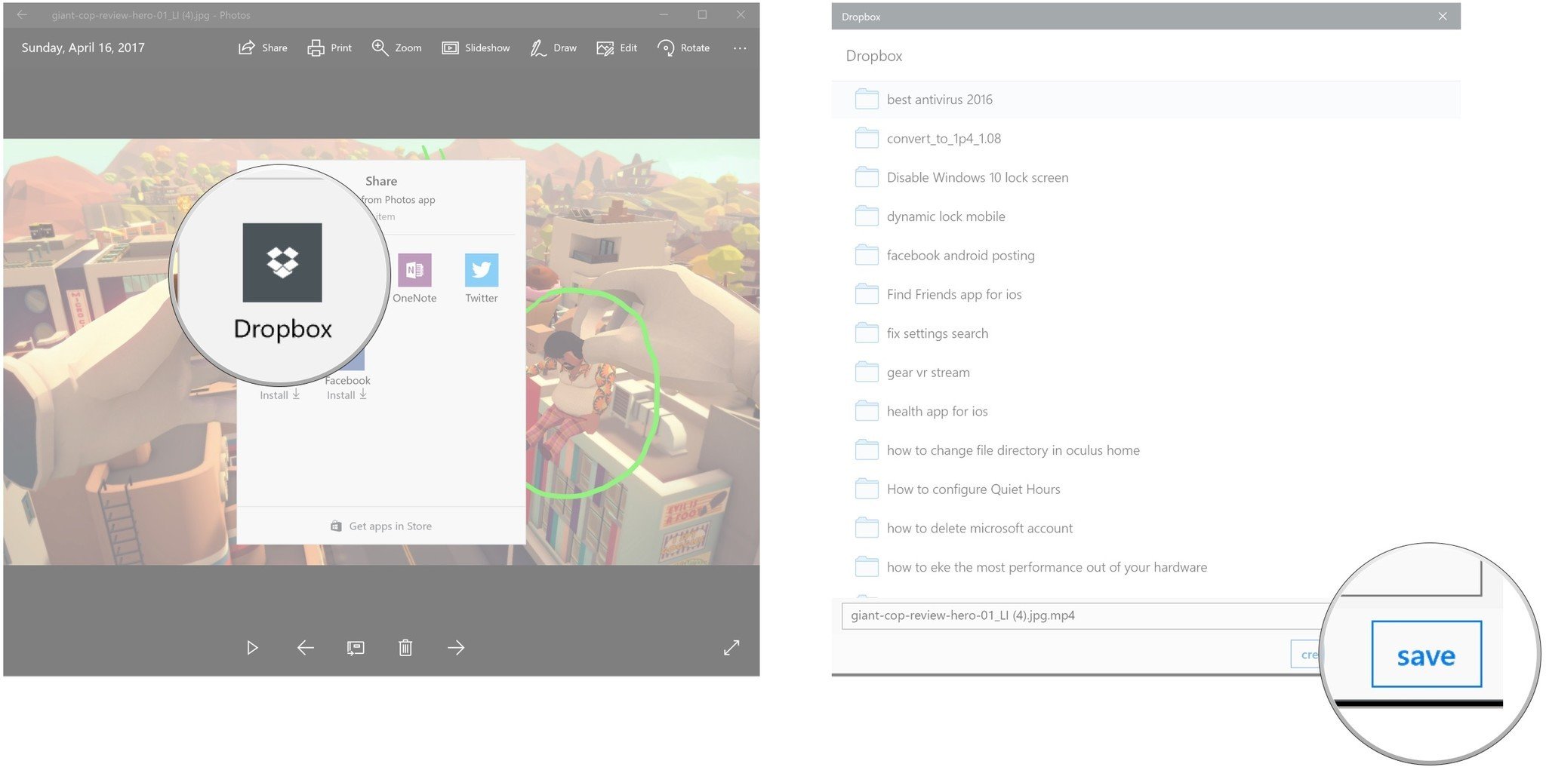
Task: Open the health app for ios folder
Action: [x=1146, y=411]
